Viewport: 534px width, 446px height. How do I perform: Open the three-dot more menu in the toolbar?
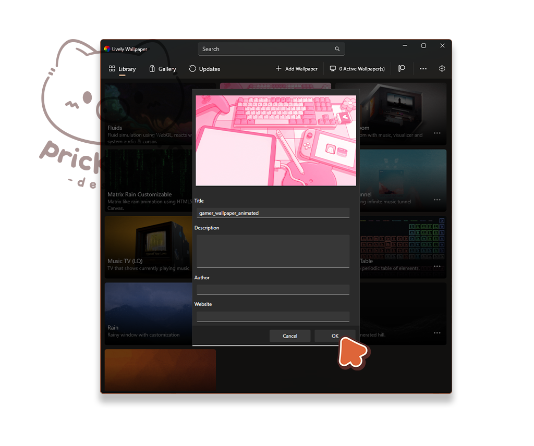coord(423,69)
